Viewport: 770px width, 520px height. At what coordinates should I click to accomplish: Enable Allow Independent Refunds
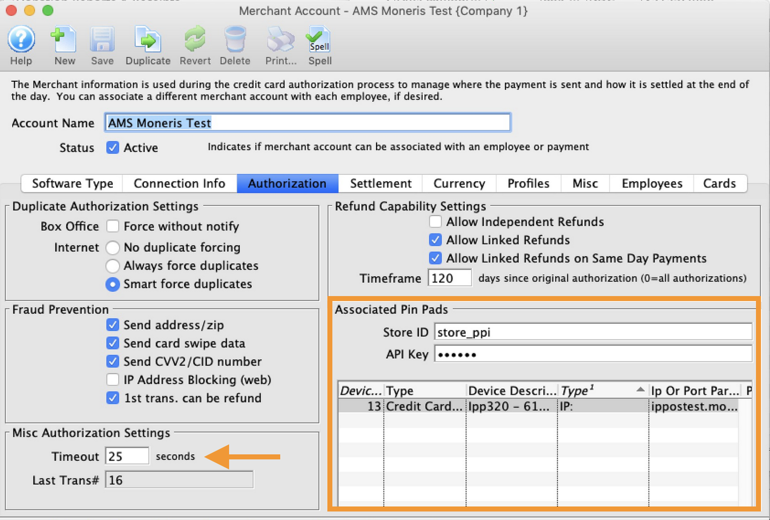click(435, 221)
